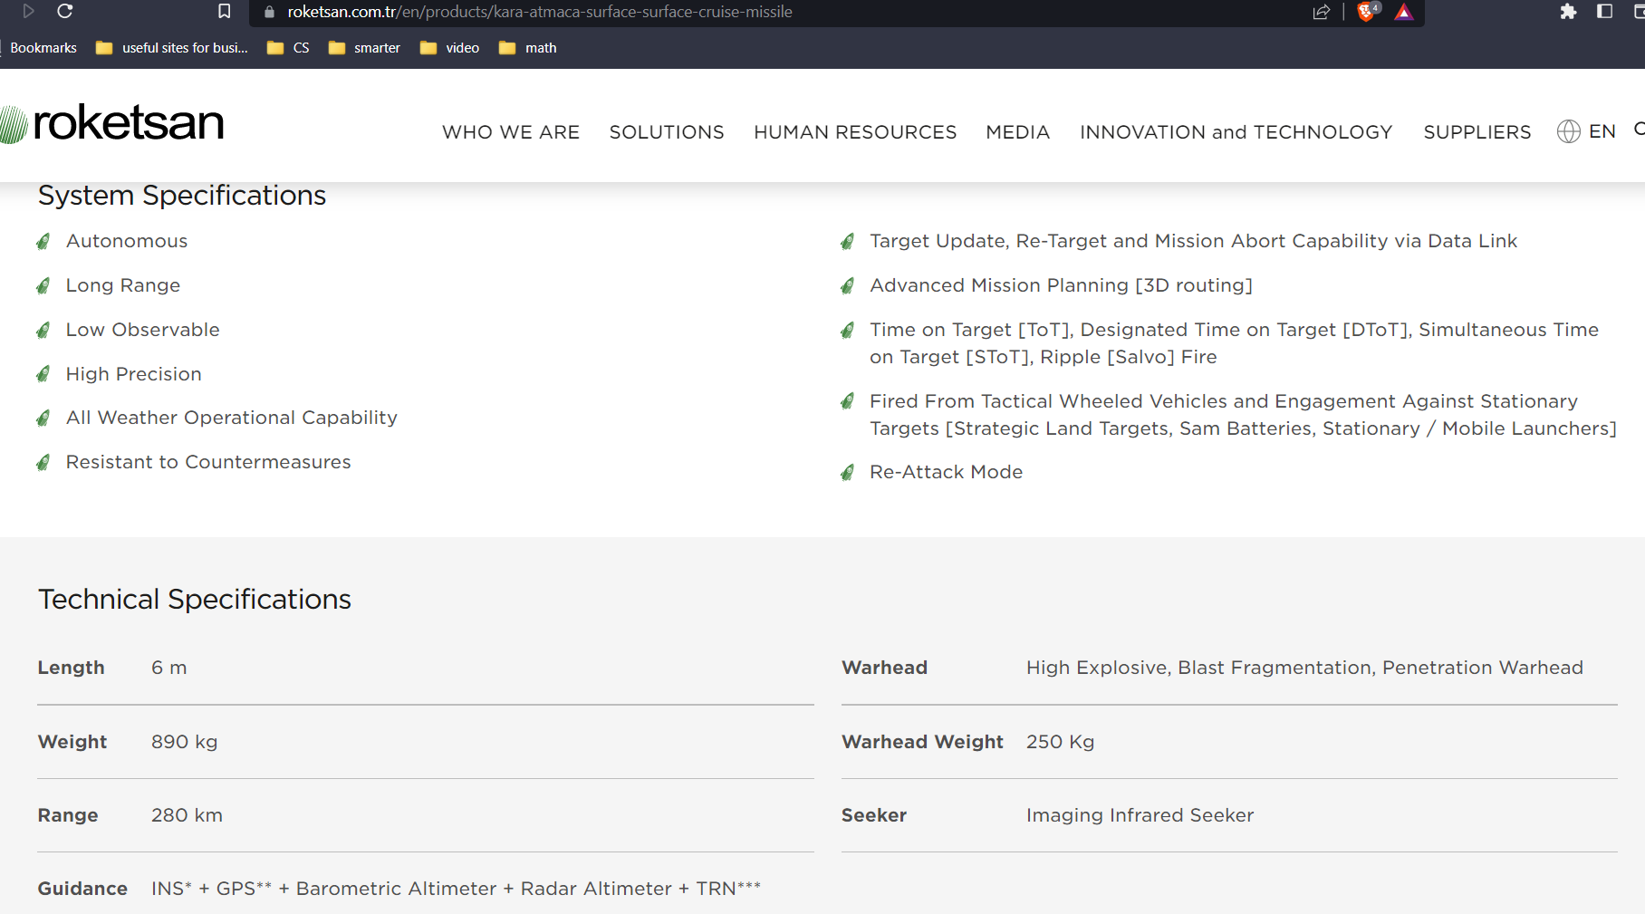Open the WHO WE ARE menu
This screenshot has width=1645, height=914.
pyautogui.click(x=511, y=132)
